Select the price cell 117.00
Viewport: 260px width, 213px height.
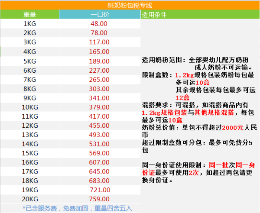pyautogui.click(x=100, y=42)
